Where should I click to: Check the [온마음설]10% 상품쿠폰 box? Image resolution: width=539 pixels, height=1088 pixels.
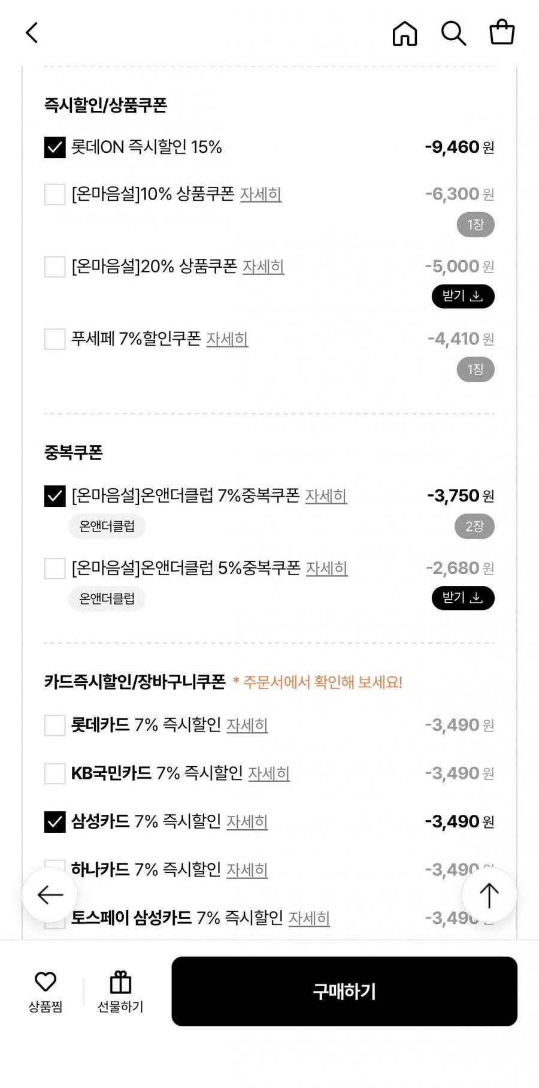(55, 194)
